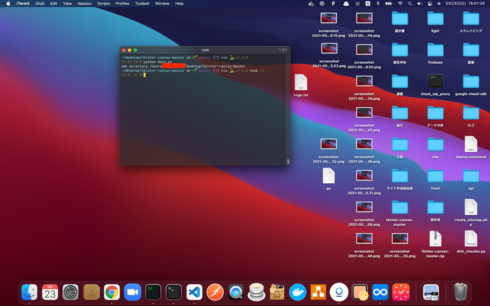
Task: Click the 'ask directory /Users' output line
Action: 183,66
